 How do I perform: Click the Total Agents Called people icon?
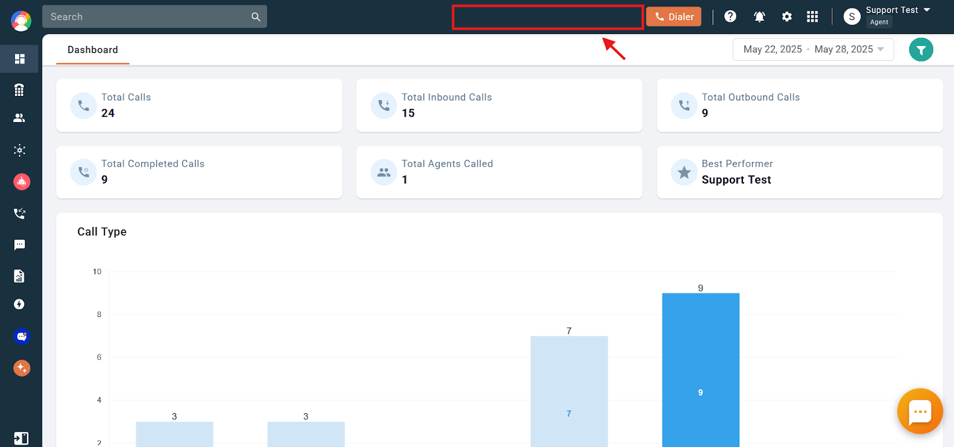(384, 172)
